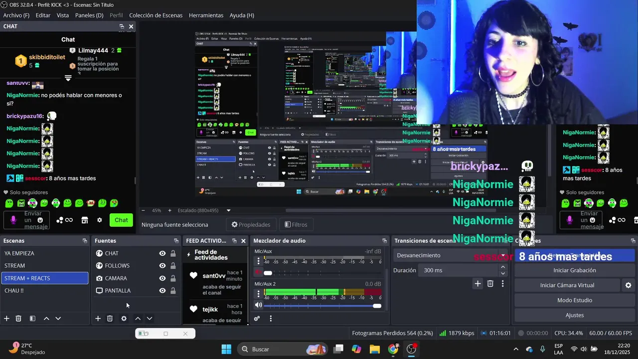This screenshot has height=359, width=638.
Task: Open scene filters icon in Escenas panel
Action: click(x=32, y=318)
